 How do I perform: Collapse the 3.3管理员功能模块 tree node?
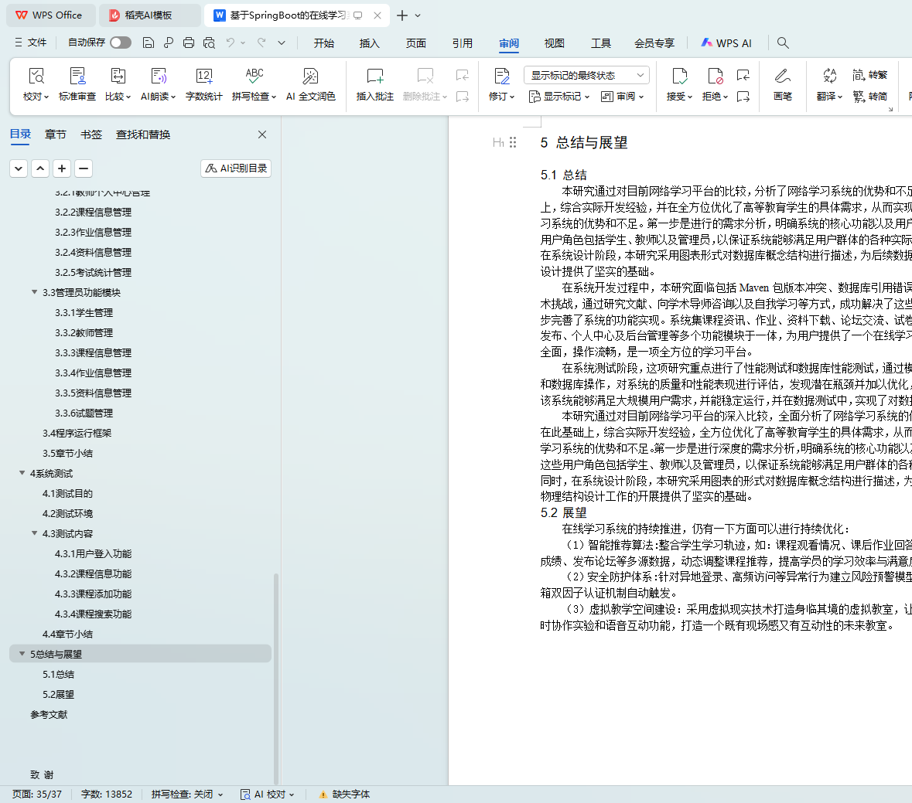coord(34,292)
